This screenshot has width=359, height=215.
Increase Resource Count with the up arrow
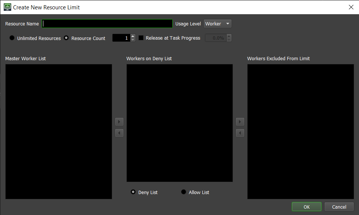coord(133,36)
